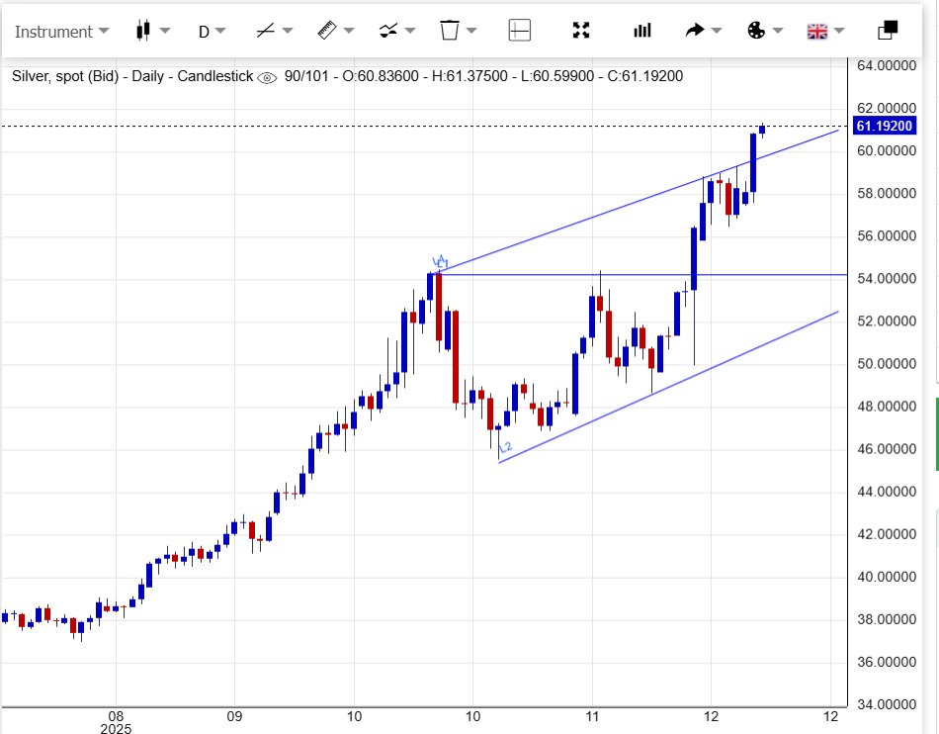Image resolution: width=939 pixels, height=734 pixels.
Task: Click the detach window icon
Action: [x=887, y=31]
